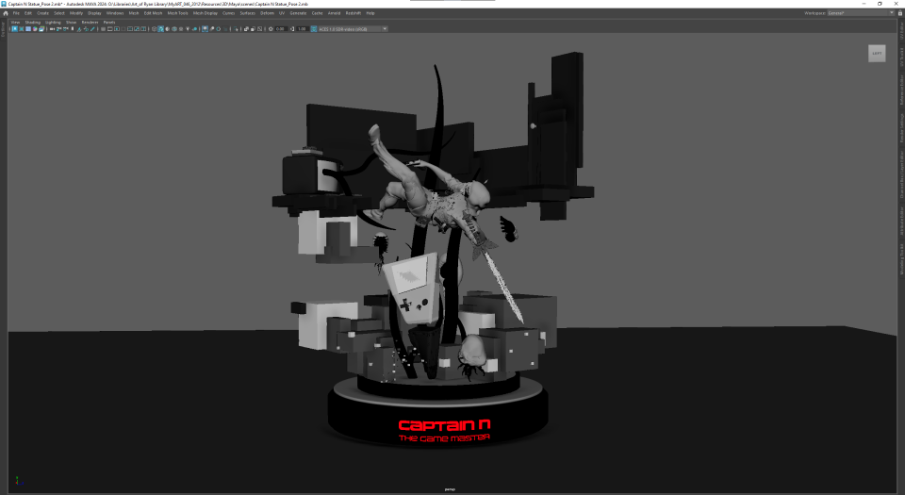
Task: Toggle the Film Gate display
Action: [109, 28]
